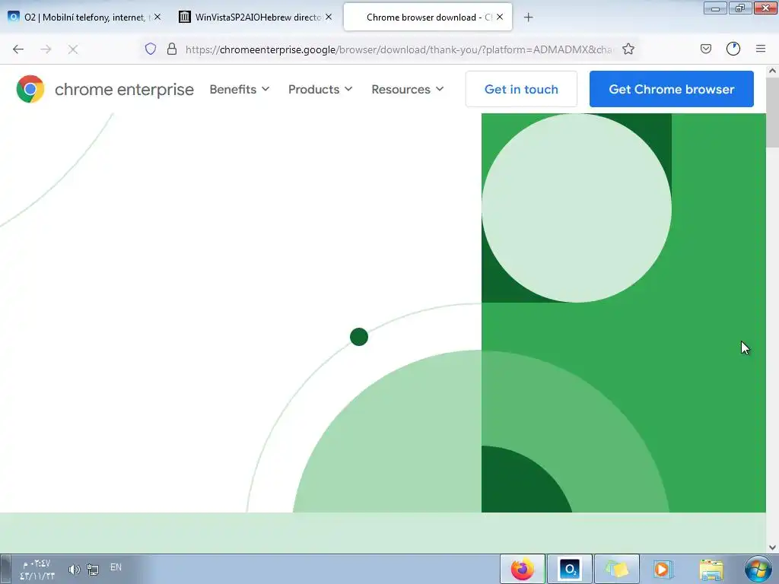Close the O2 Mobilní telefony tab

point(157,17)
